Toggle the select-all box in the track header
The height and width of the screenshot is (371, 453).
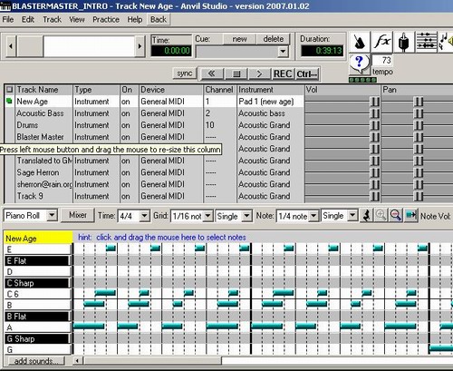click(x=9, y=90)
